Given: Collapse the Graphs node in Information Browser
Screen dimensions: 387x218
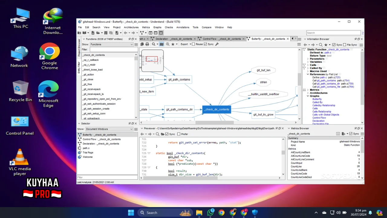Looking at the screenshot, I should point(308,96).
